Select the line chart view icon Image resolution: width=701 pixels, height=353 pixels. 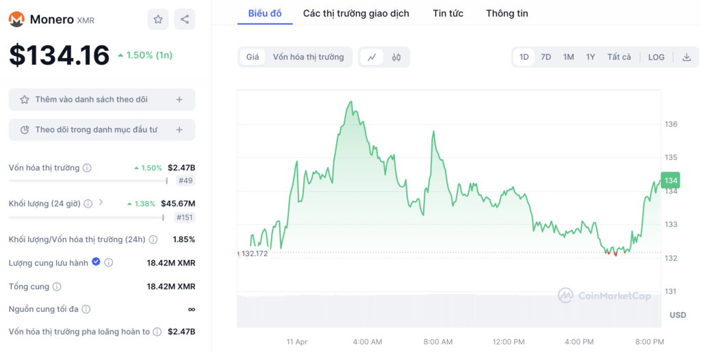coord(372,57)
